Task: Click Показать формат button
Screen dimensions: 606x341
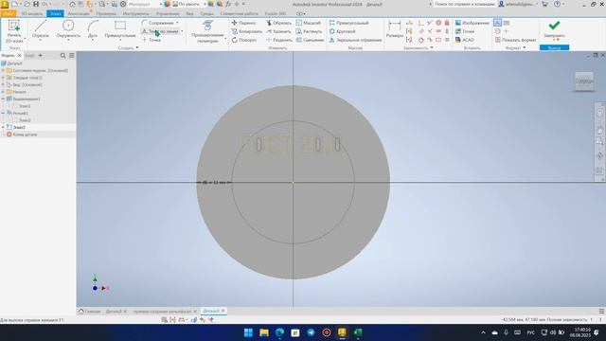Action: click(515, 40)
